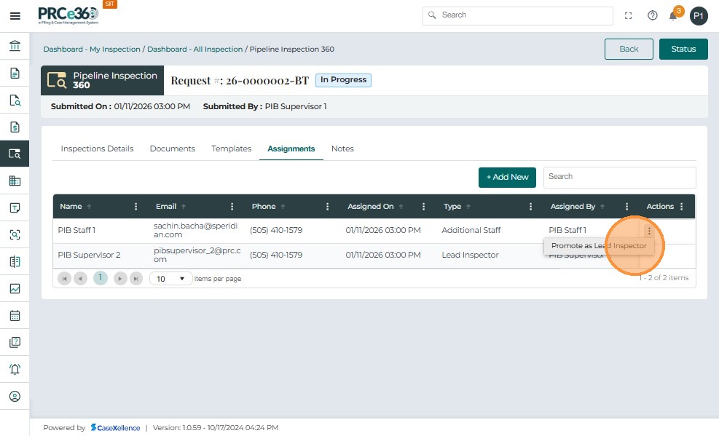Click the PRCe360 logo
Screen dimensions: 719x436
[68, 15]
